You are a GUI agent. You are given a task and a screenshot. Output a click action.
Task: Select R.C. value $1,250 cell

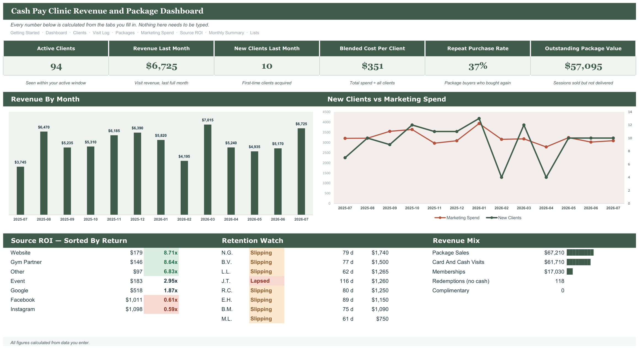(x=380, y=290)
